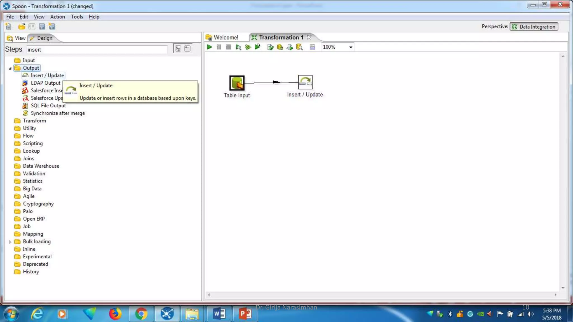This screenshot has width=573, height=322.
Task: Click the Save As disk icon
Action: 52,27
